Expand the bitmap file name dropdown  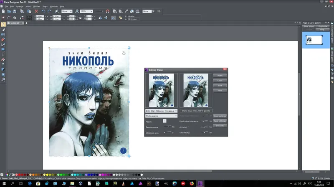(176, 111)
